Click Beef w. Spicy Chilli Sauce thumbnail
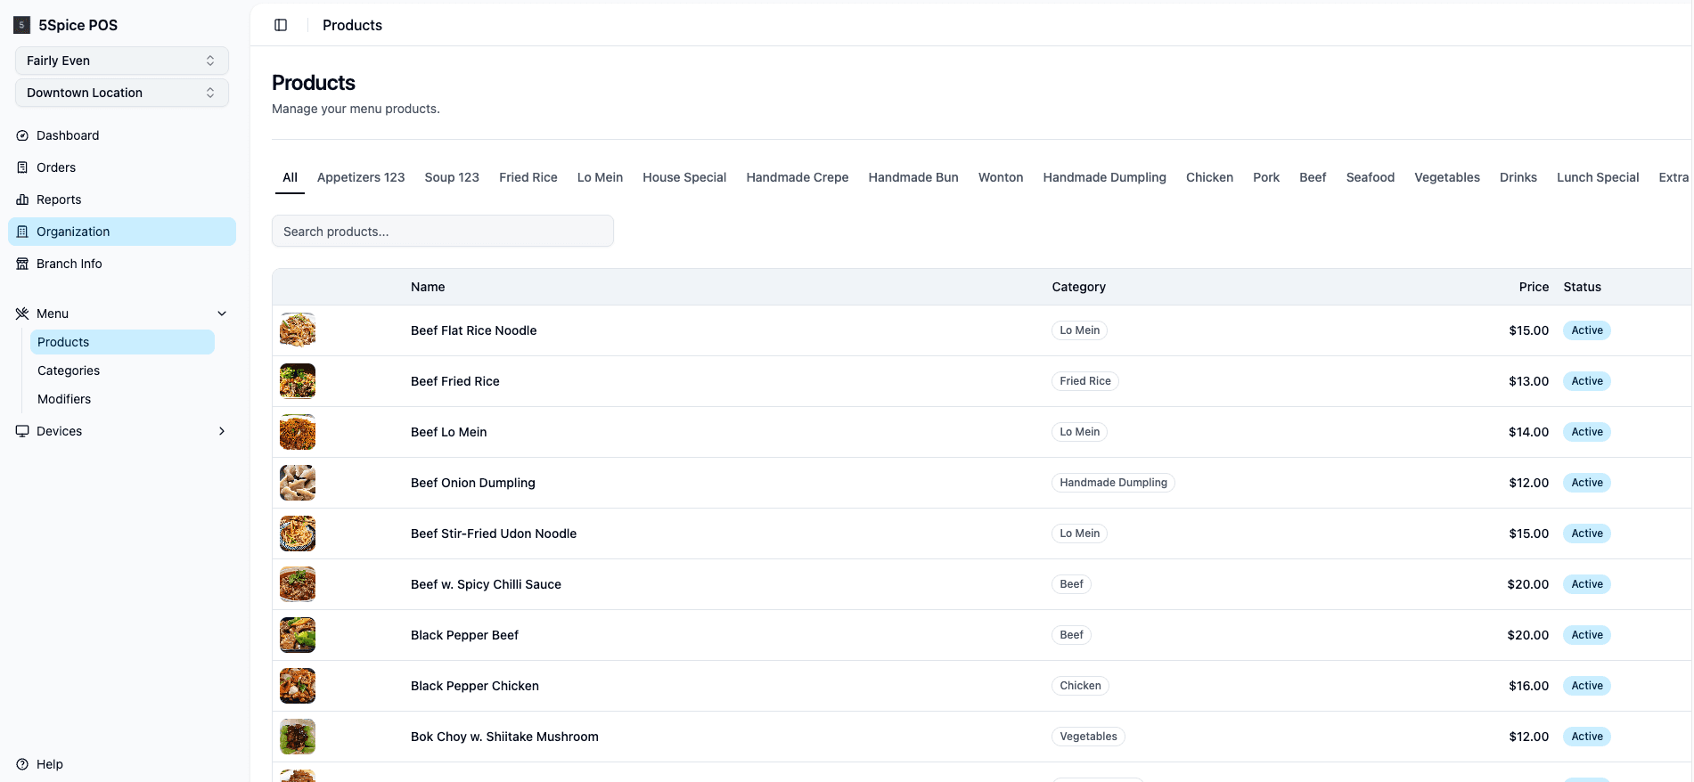 298,584
